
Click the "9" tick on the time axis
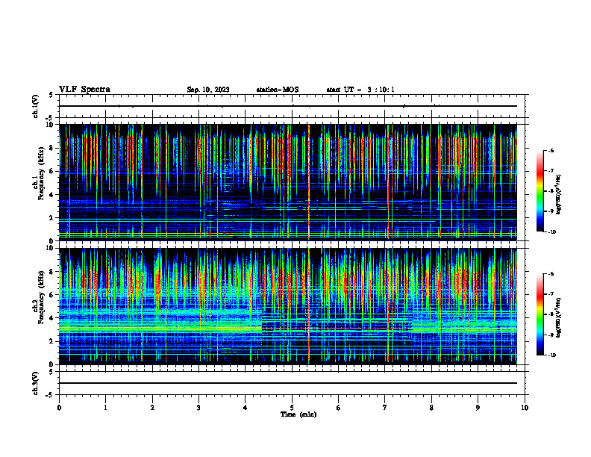click(478, 408)
